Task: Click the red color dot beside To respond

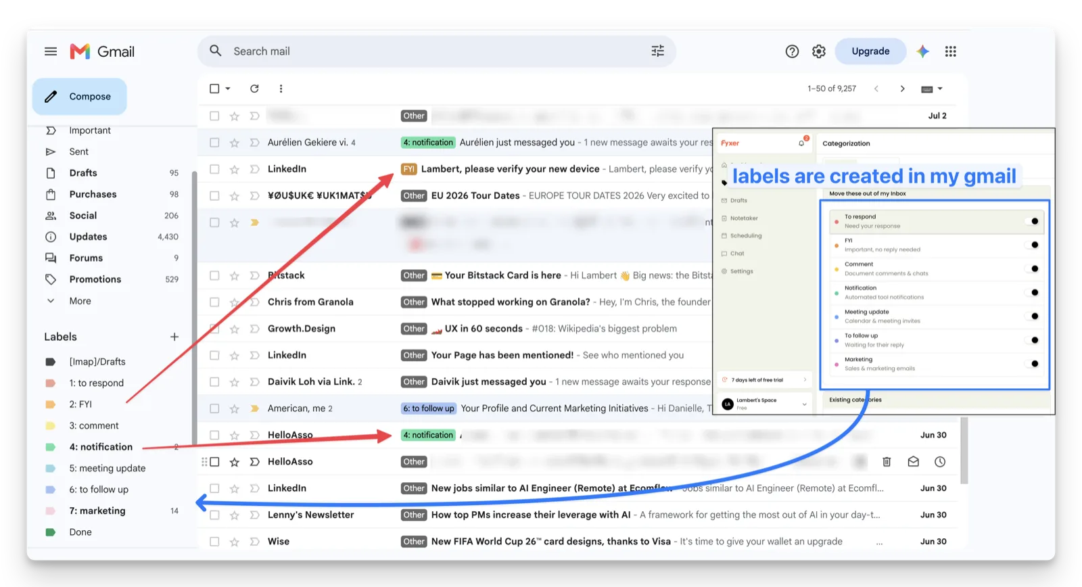Action: tap(837, 222)
